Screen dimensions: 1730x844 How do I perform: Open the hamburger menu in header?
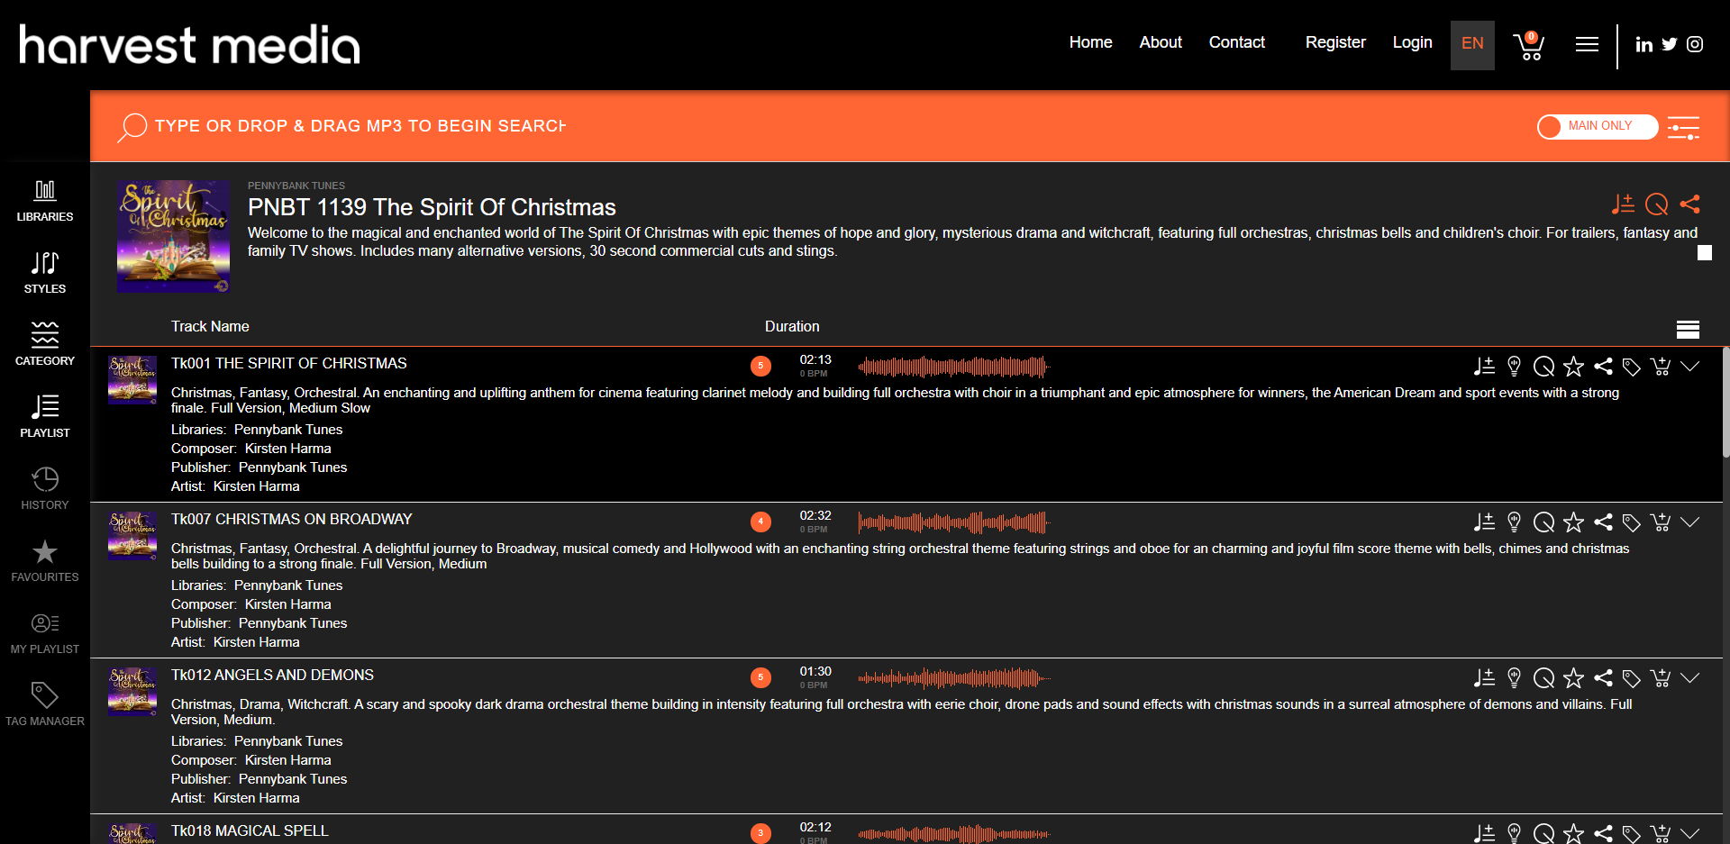[x=1587, y=44]
